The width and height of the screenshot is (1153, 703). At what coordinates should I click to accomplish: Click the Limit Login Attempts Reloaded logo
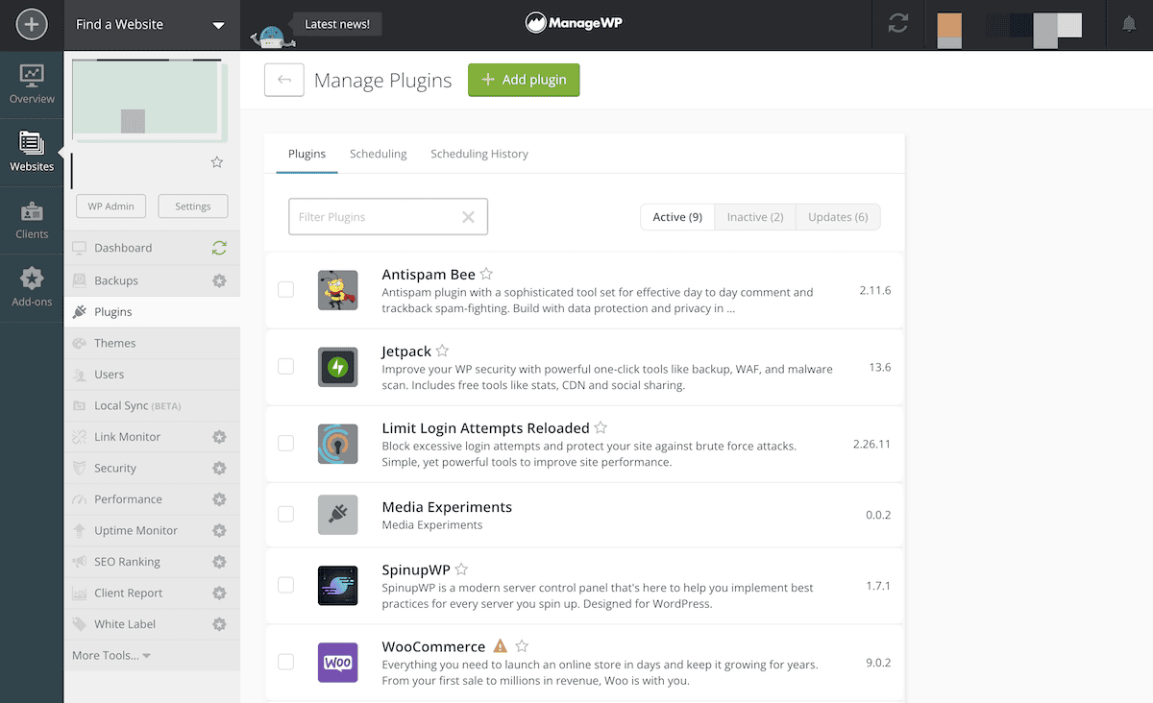[x=337, y=444]
